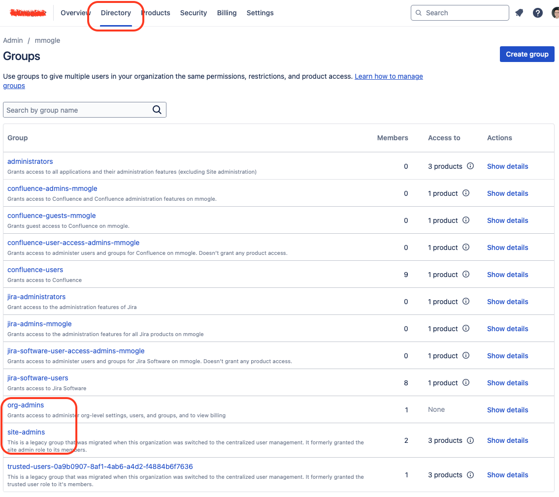Image resolution: width=559 pixels, height=497 pixels.
Task: Click info icon in site-admins row
Action: pos(470,440)
